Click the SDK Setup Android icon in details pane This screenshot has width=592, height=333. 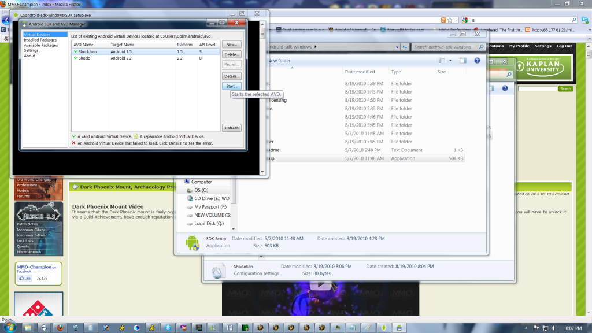tap(192, 242)
